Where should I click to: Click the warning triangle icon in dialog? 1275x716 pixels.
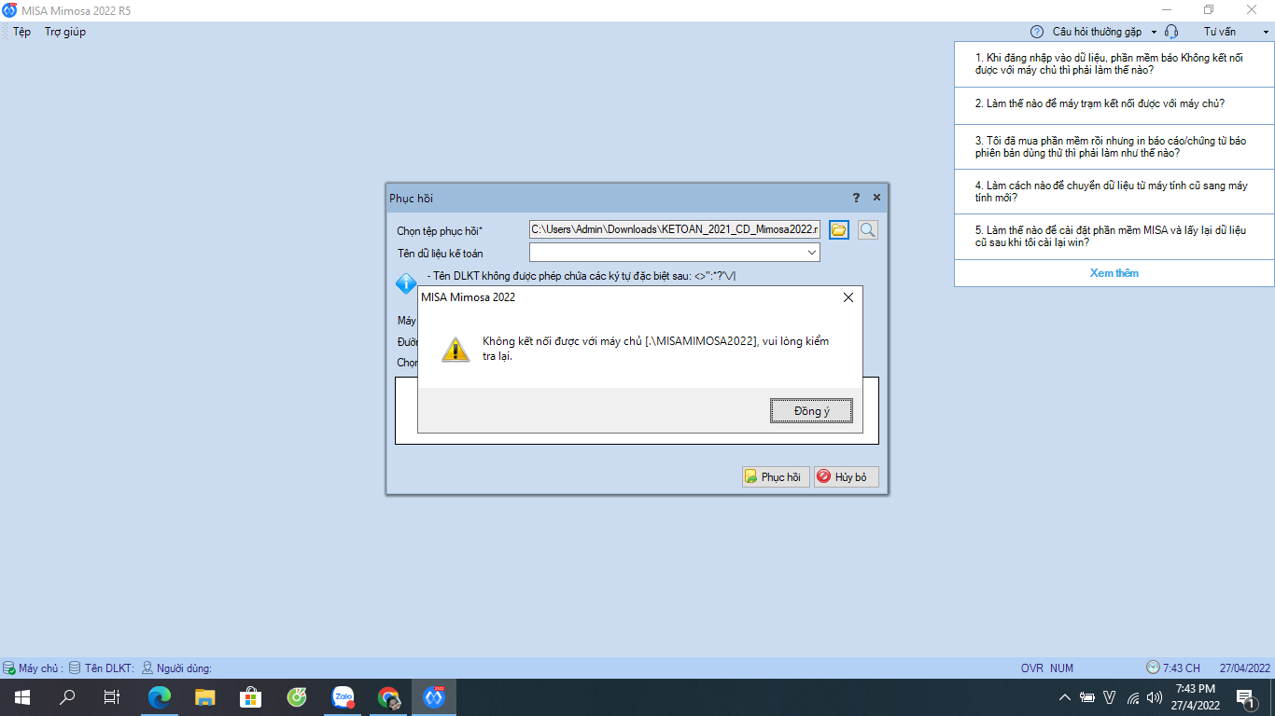coord(455,350)
